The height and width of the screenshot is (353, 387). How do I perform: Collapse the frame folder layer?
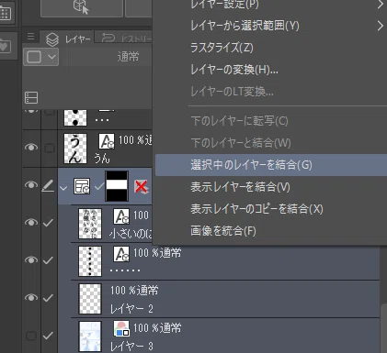click(x=63, y=188)
